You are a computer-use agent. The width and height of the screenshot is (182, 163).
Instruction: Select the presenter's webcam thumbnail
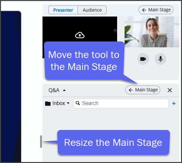[152, 32]
